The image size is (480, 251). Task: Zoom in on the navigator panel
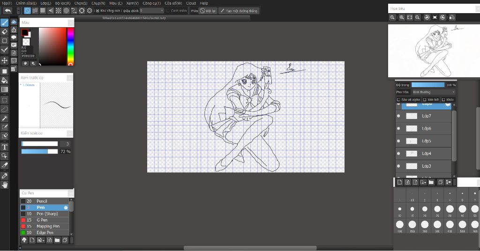pyautogui.click(x=402, y=17)
